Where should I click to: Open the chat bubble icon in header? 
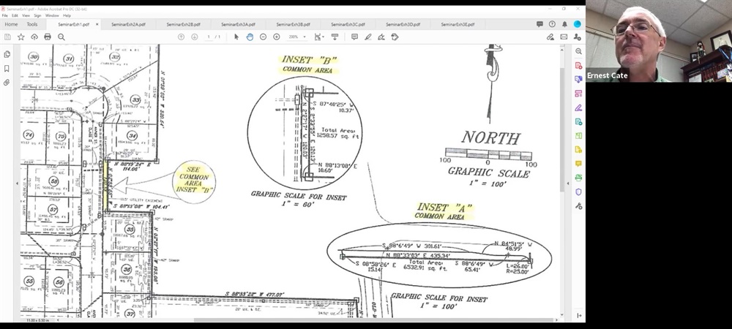[x=539, y=24]
